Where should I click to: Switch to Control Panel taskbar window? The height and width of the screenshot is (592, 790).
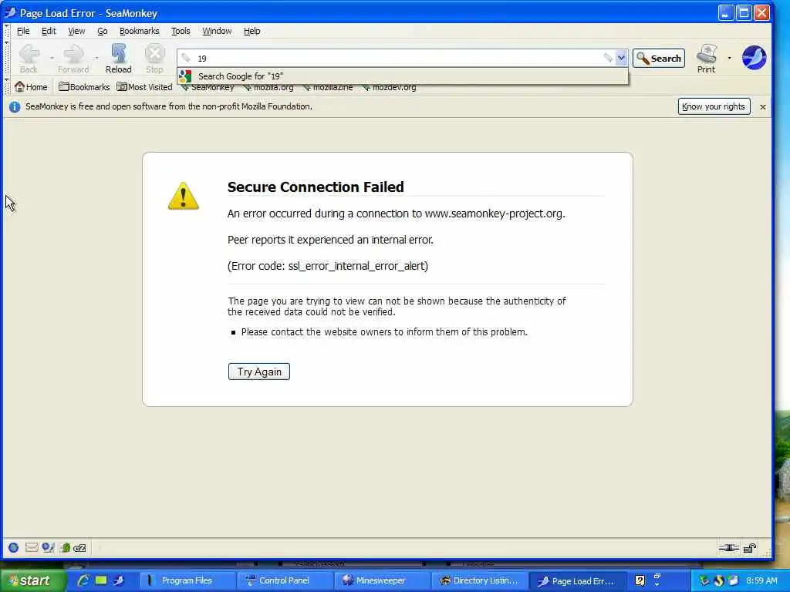[285, 580]
